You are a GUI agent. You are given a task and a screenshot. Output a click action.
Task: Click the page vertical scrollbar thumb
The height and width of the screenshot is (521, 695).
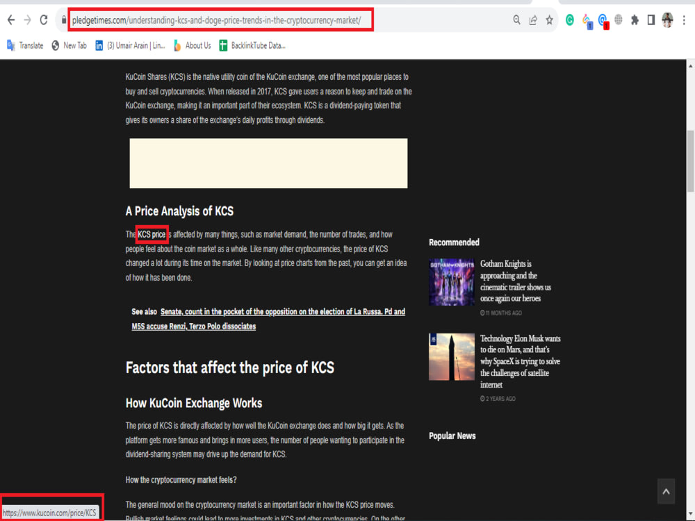pyautogui.click(x=691, y=161)
